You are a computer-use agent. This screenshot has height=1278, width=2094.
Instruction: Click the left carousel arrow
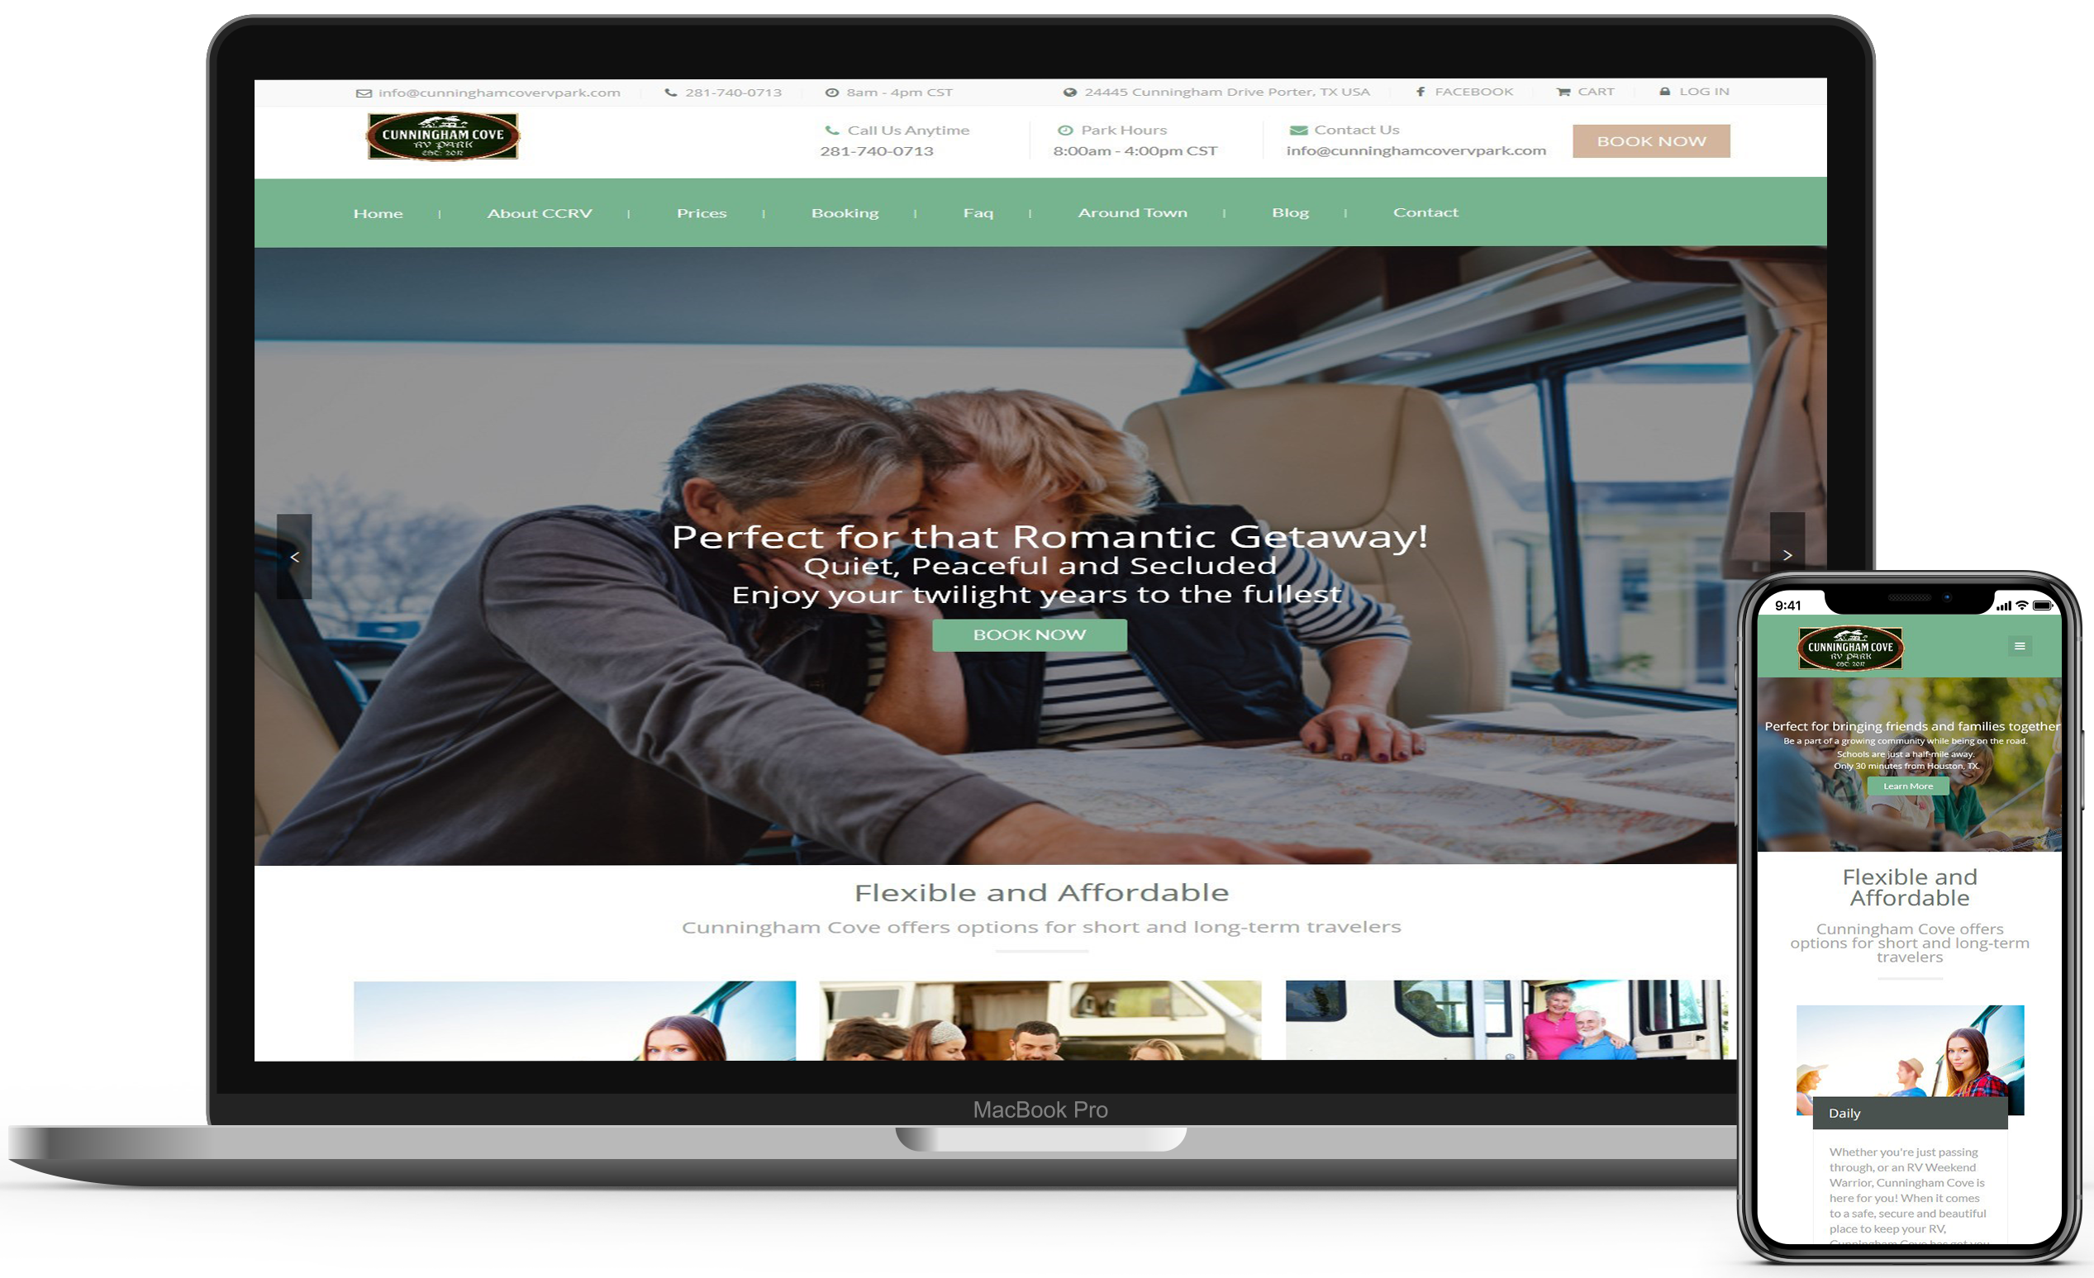click(293, 553)
